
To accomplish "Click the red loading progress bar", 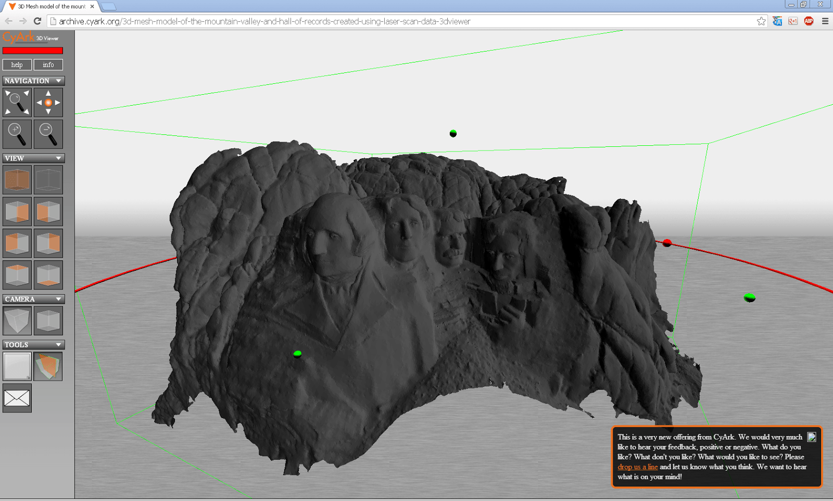I will pos(33,51).
